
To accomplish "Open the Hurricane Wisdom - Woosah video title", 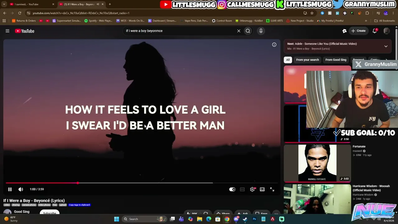I will tap(371, 188).
